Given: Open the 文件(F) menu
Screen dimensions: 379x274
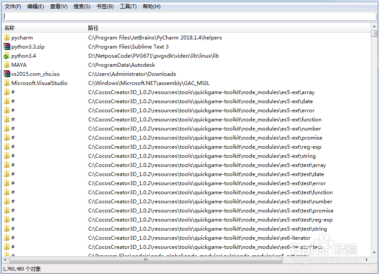Looking at the screenshot, I should 13,7.
